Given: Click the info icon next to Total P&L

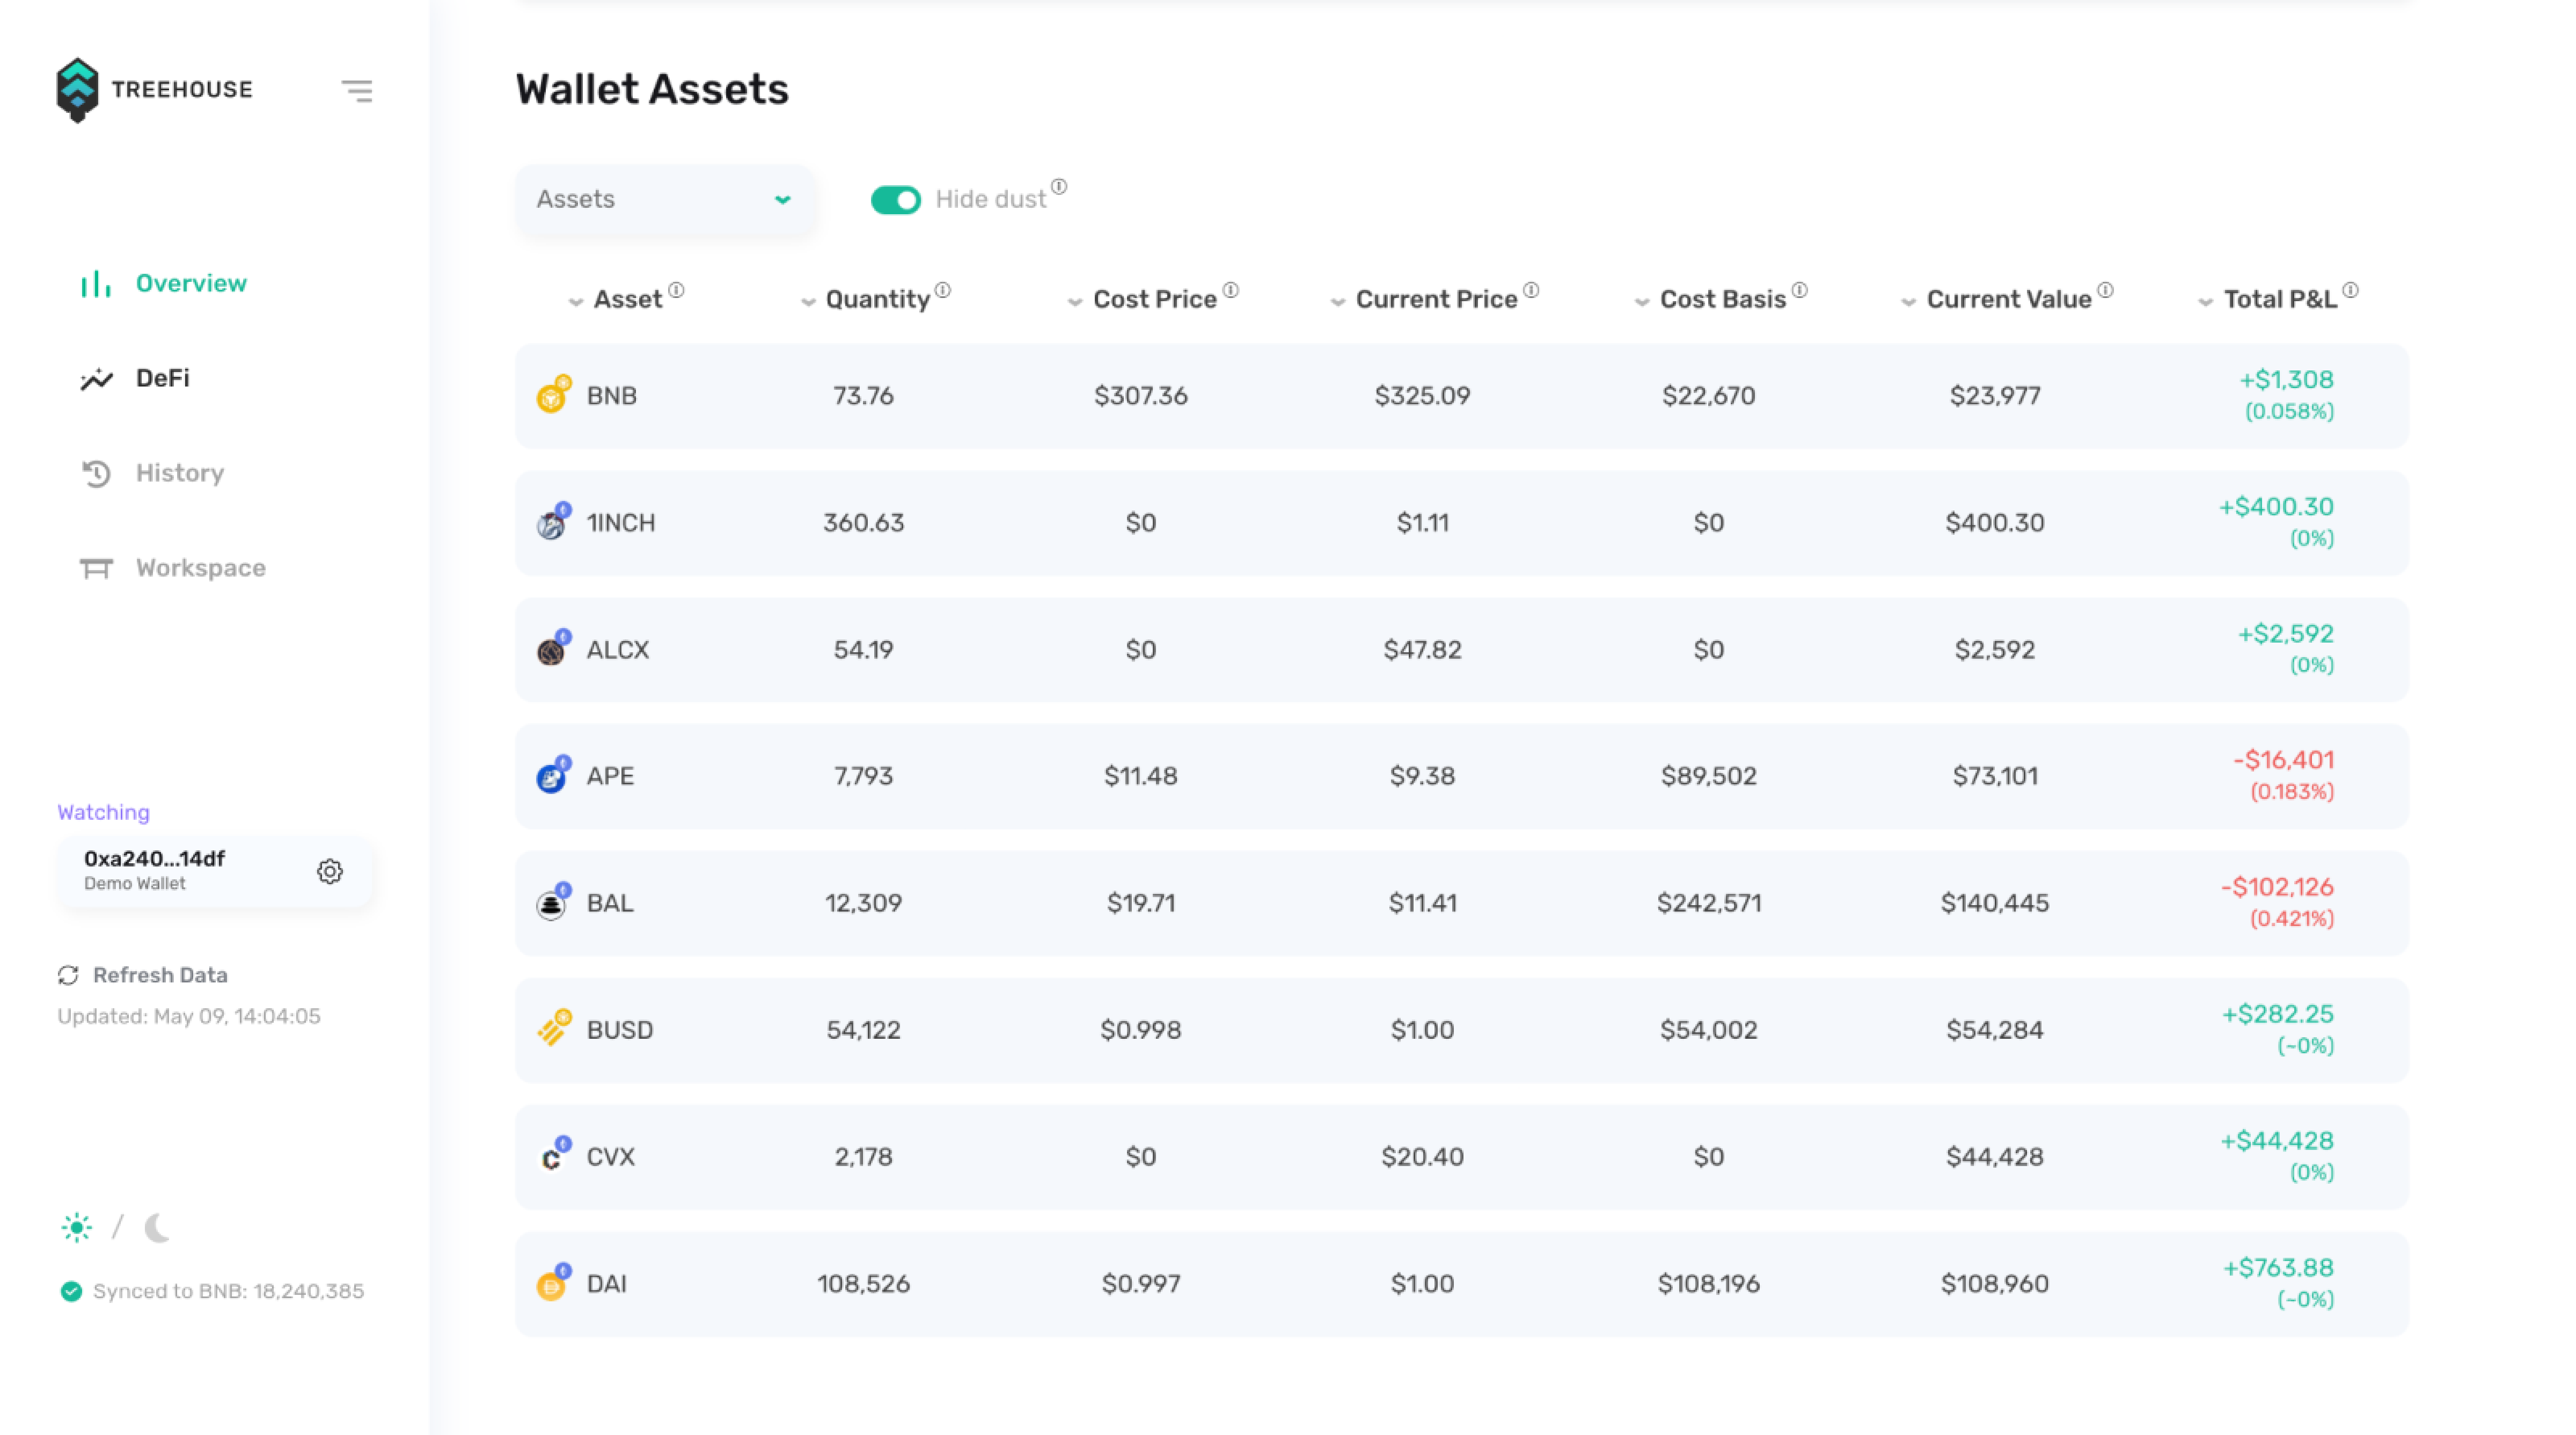Looking at the screenshot, I should 2350,291.
